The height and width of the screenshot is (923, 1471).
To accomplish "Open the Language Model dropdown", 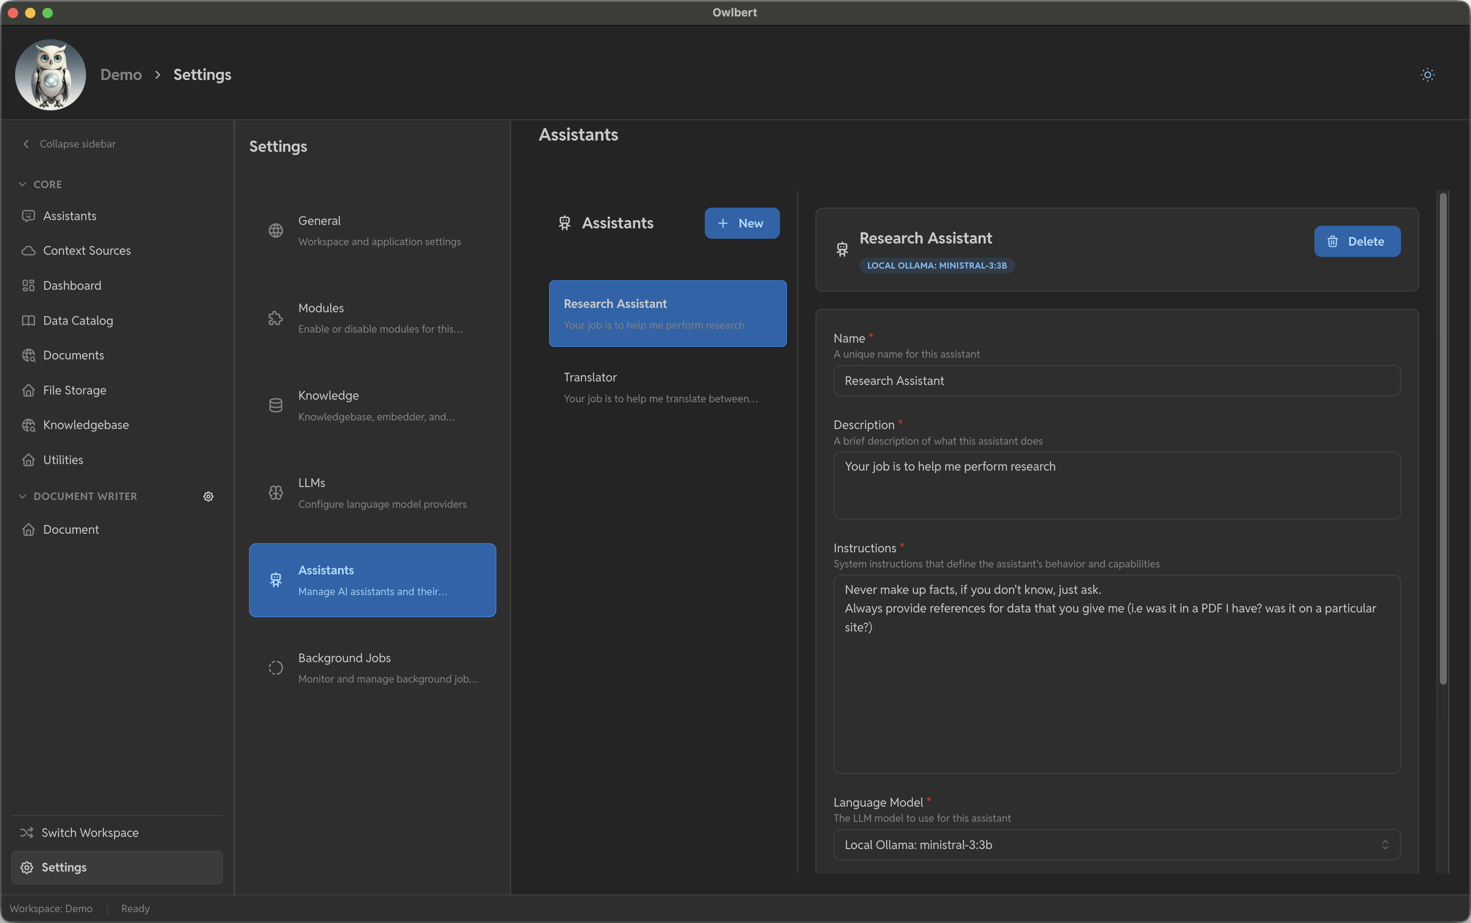I will click(x=1116, y=844).
